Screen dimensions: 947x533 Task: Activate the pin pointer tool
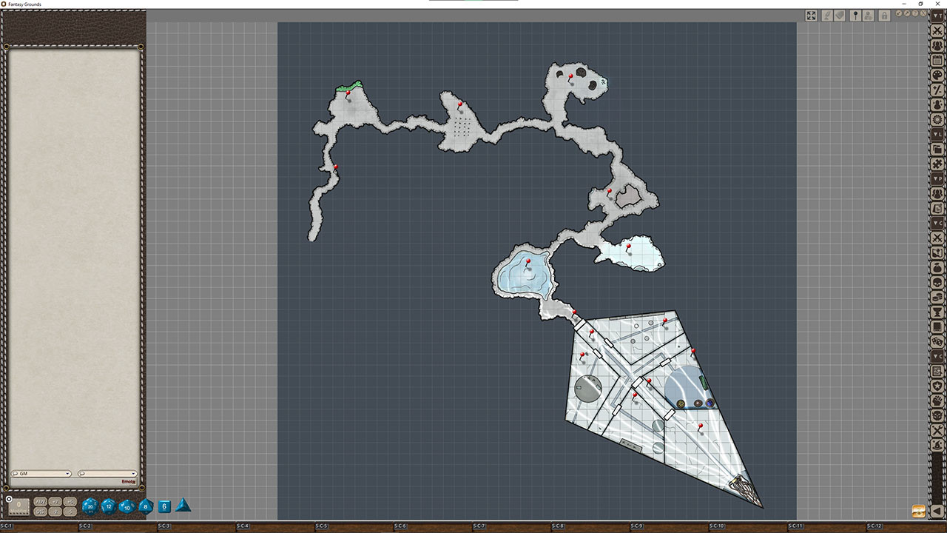coord(855,15)
